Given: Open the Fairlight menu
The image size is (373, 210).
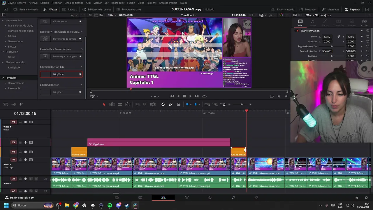Looking at the screenshot, I should [152, 3].
